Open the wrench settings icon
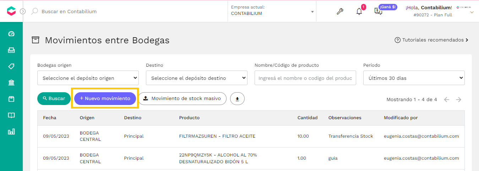479x171 pixels. (x=340, y=11)
